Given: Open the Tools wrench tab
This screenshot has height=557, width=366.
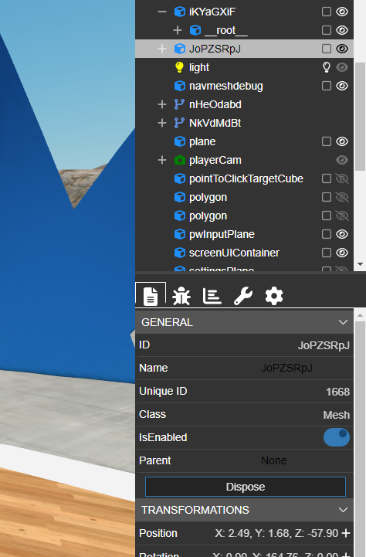Looking at the screenshot, I should 243,296.
